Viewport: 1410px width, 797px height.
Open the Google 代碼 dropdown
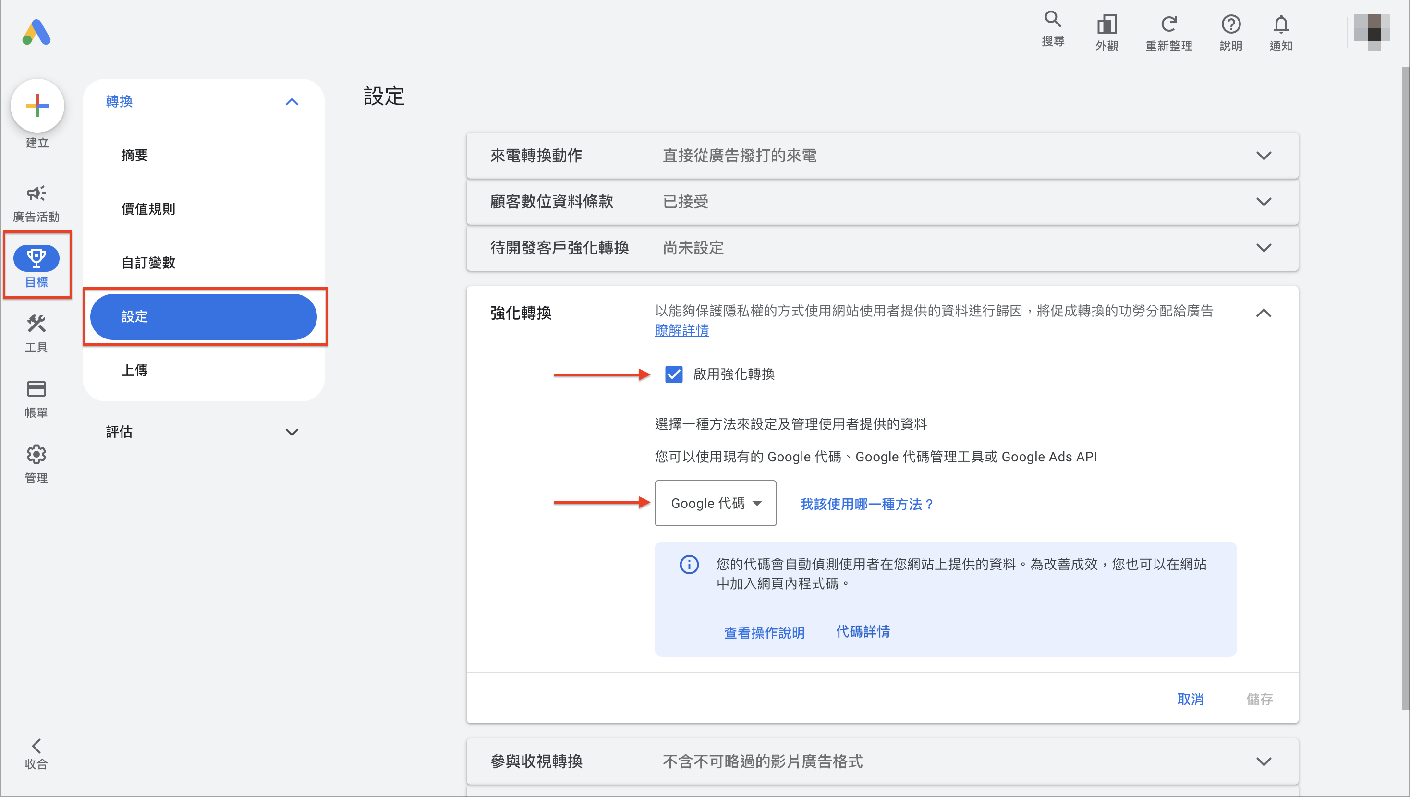tap(716, 503)
